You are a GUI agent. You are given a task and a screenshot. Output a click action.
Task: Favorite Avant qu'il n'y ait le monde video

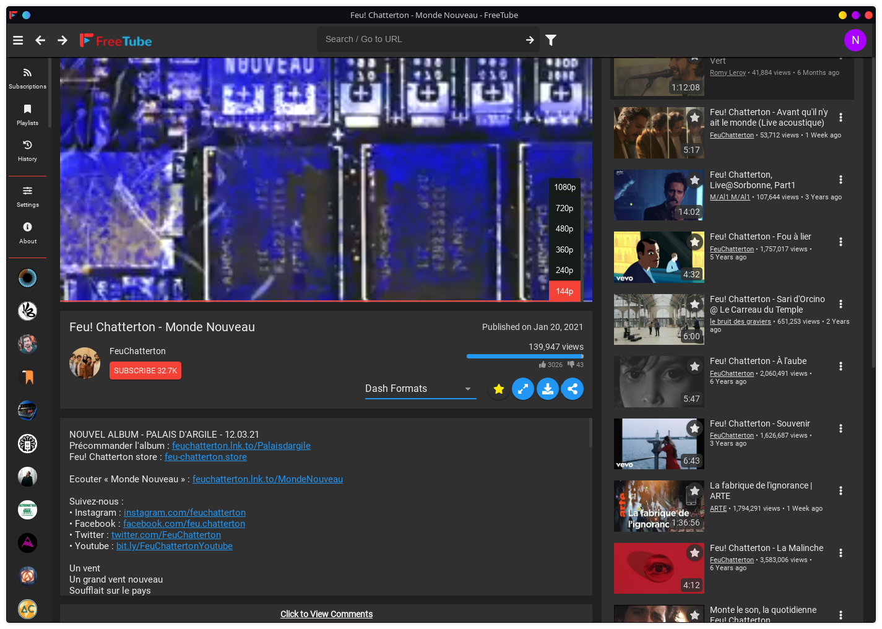pyautogui.click(x=694, y=118)
